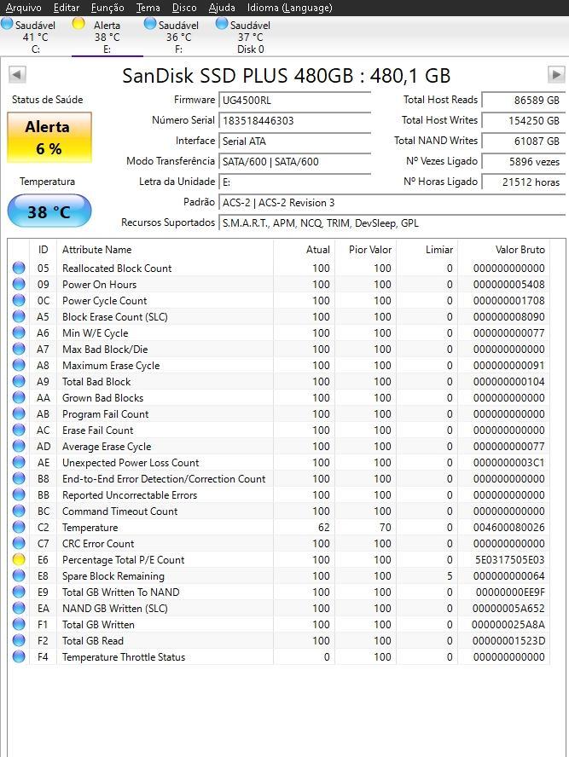Viewport: 569px width, 757px height.
Task: Click the Total NAND Writes value 61087 GB
Action: pyautogui.click(x=523, y=141)
